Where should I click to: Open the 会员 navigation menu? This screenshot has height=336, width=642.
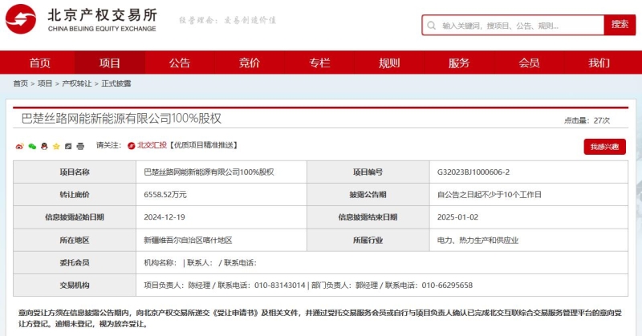pos(529,63)
